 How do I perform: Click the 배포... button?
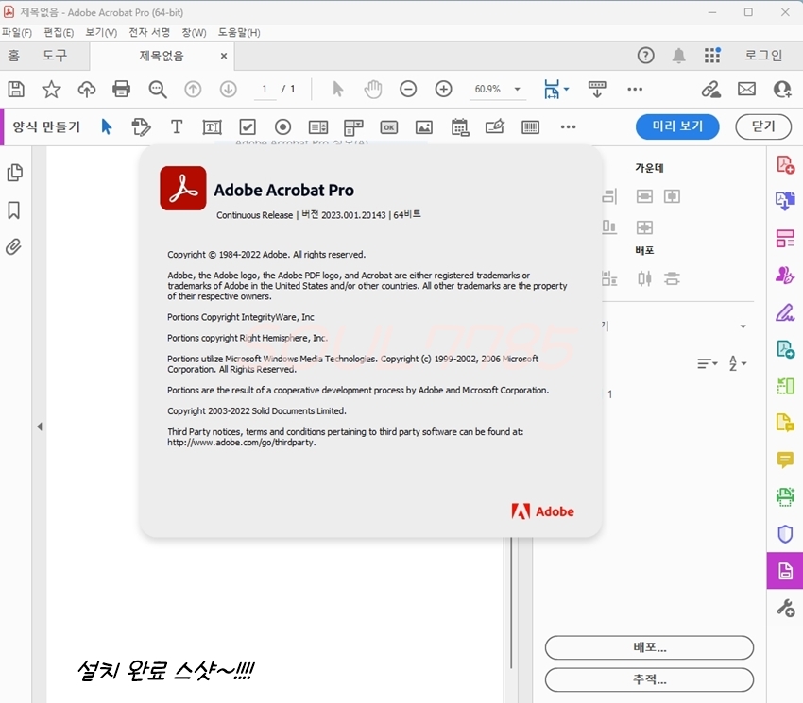coord(649,647)
